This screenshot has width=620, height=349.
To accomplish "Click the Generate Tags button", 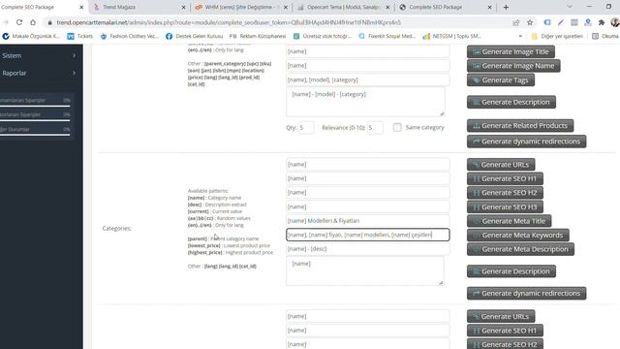I will coord(501,79).
